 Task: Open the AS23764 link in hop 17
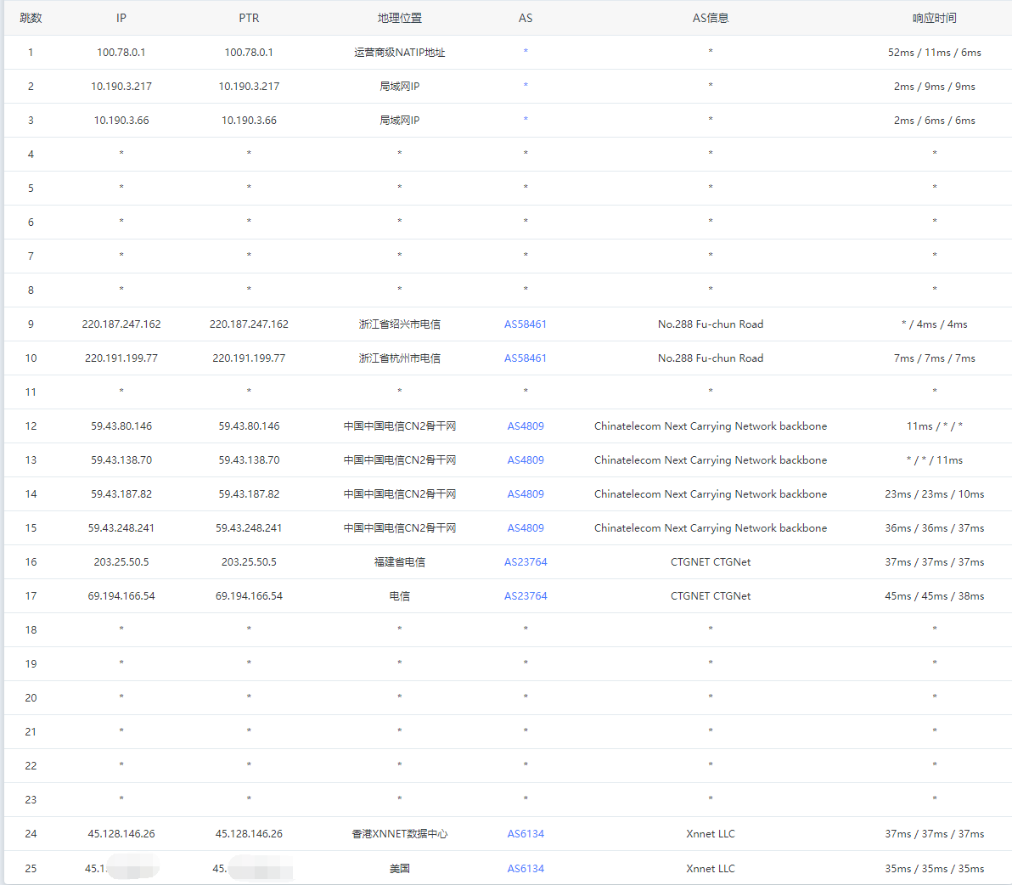pyautogui.click(x=525, y=596)
